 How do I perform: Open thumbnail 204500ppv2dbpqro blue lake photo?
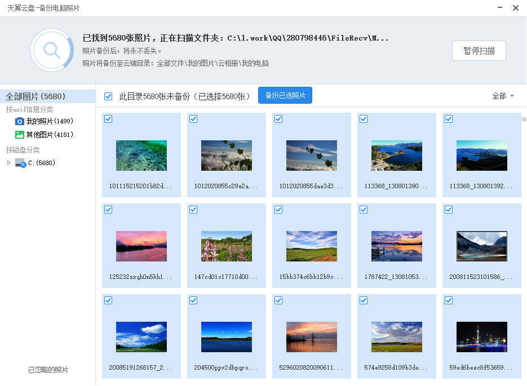click(x=226, y=336)
